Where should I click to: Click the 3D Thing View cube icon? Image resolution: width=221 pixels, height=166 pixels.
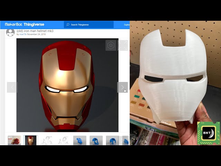click(x=111, y=45)
